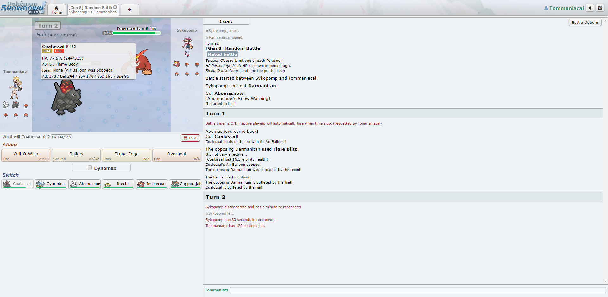The height and width of the screenshot is (297, 608).
Task: Click the Pokémon Showdown logo
Action: [23, 8]
